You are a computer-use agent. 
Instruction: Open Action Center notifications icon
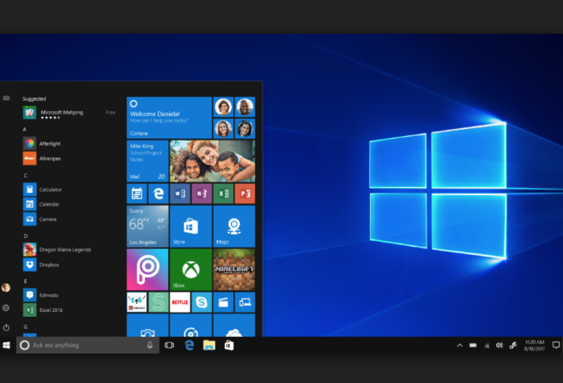tap(556, 345)
